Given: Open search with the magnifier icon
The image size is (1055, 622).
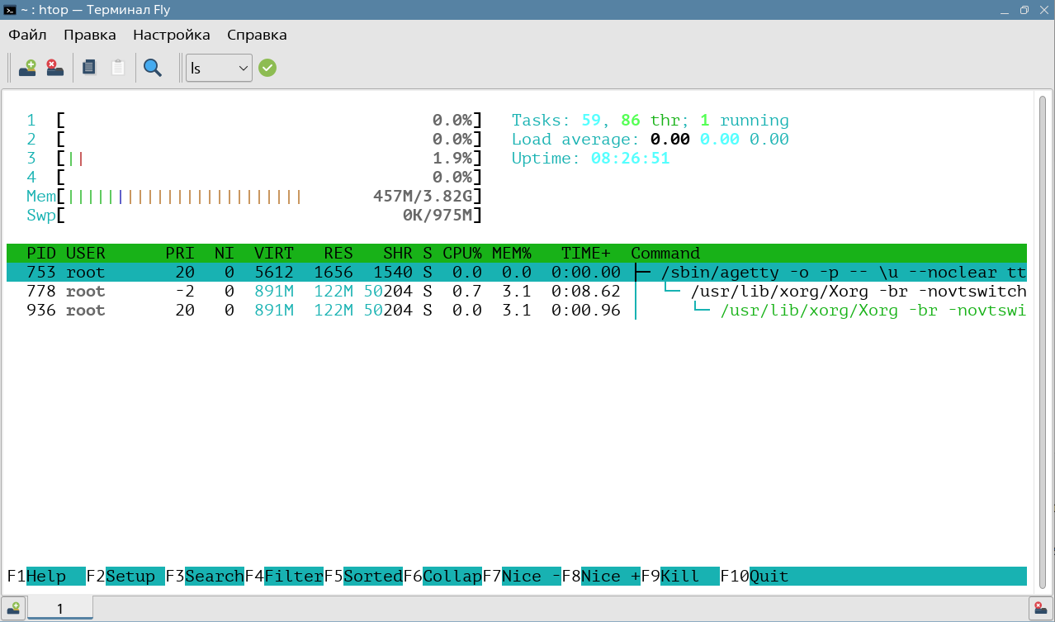Looking at the screenshot, I should [153, 68].
